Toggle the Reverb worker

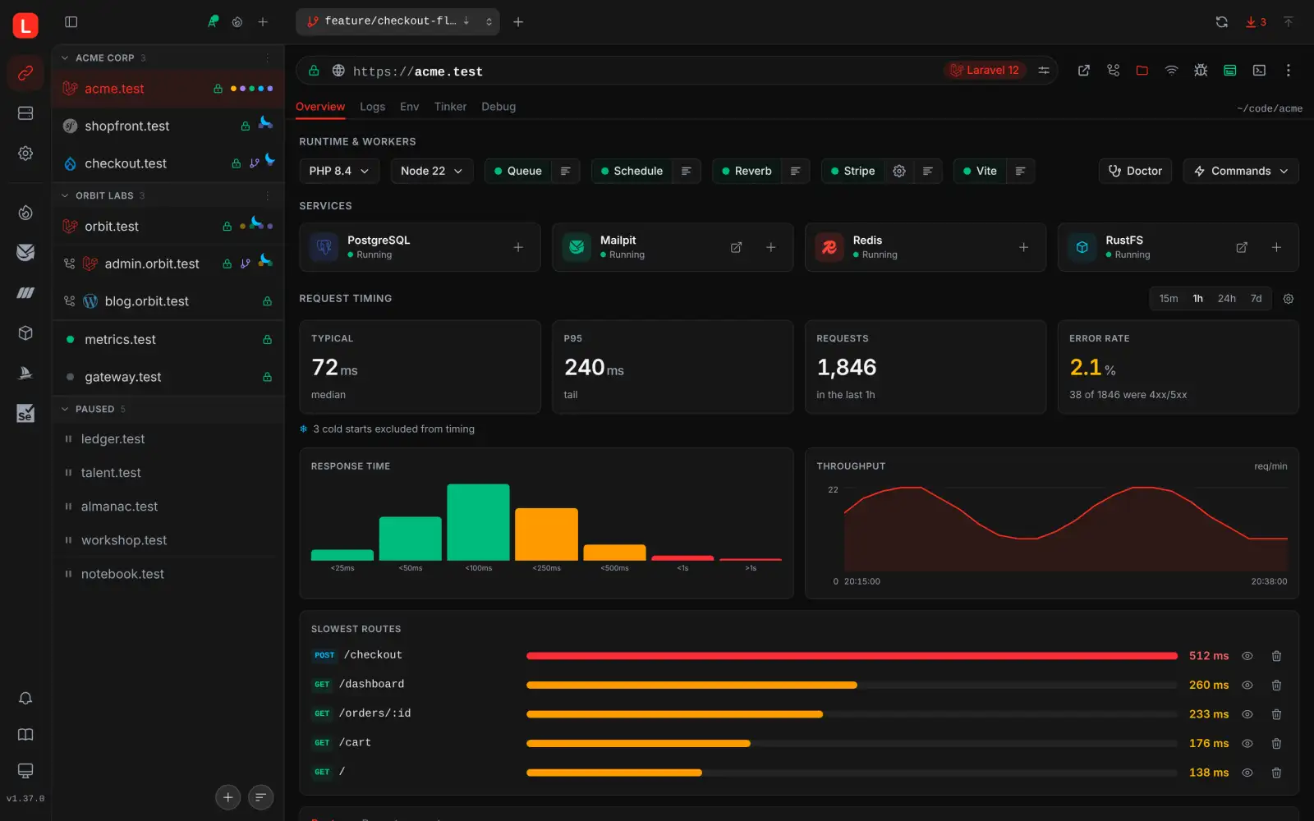747,171
